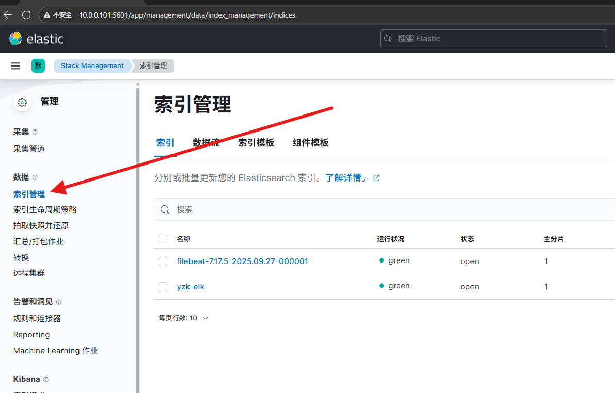Open the green default space avatar
615x393 pixels.
click(38, 66)
